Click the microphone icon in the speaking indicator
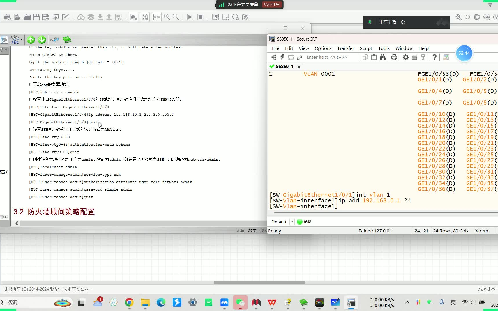498x311 pixels. (369, 22)
